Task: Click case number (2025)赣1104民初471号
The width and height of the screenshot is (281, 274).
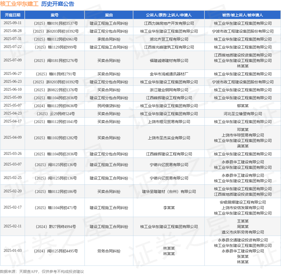Action: tap(56, 208)
